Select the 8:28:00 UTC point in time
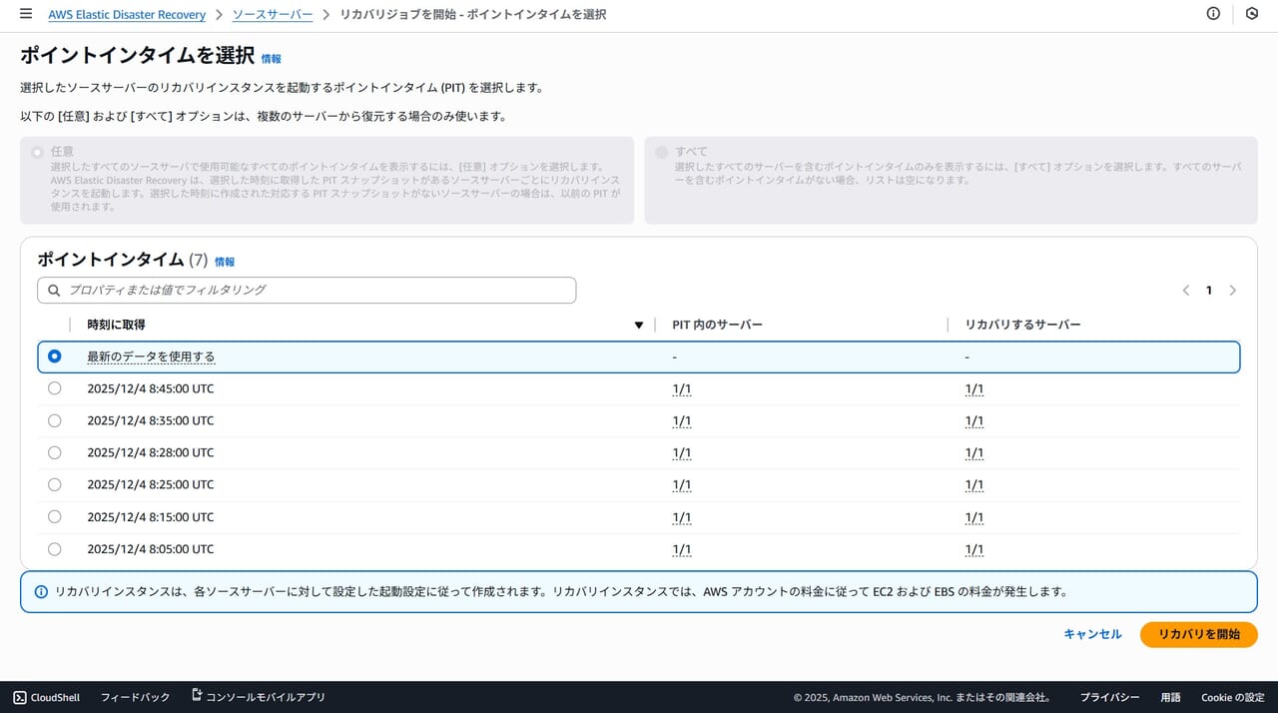 click(x=54, y=452)
